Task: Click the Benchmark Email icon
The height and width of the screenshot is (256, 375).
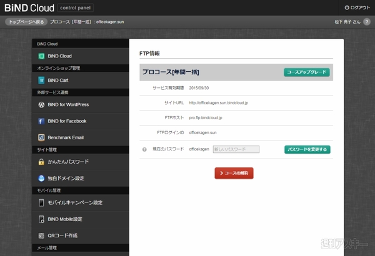Action: (41, 137)
